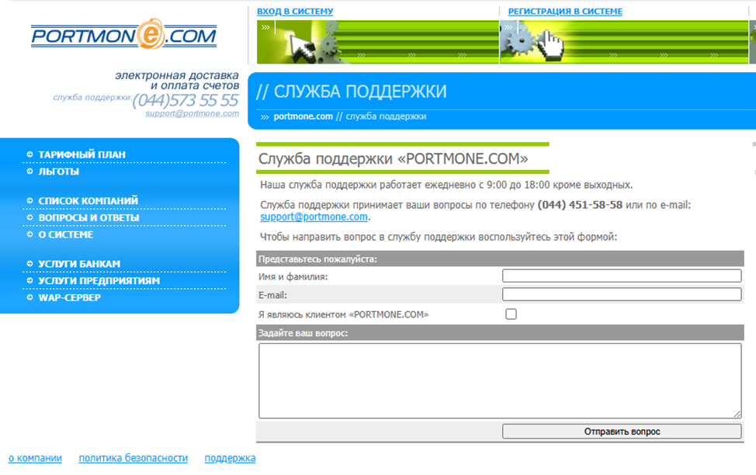Click the textarea resize handle corner
The image size is (756, 475).
pyautogui.click(x=737, y=414)
